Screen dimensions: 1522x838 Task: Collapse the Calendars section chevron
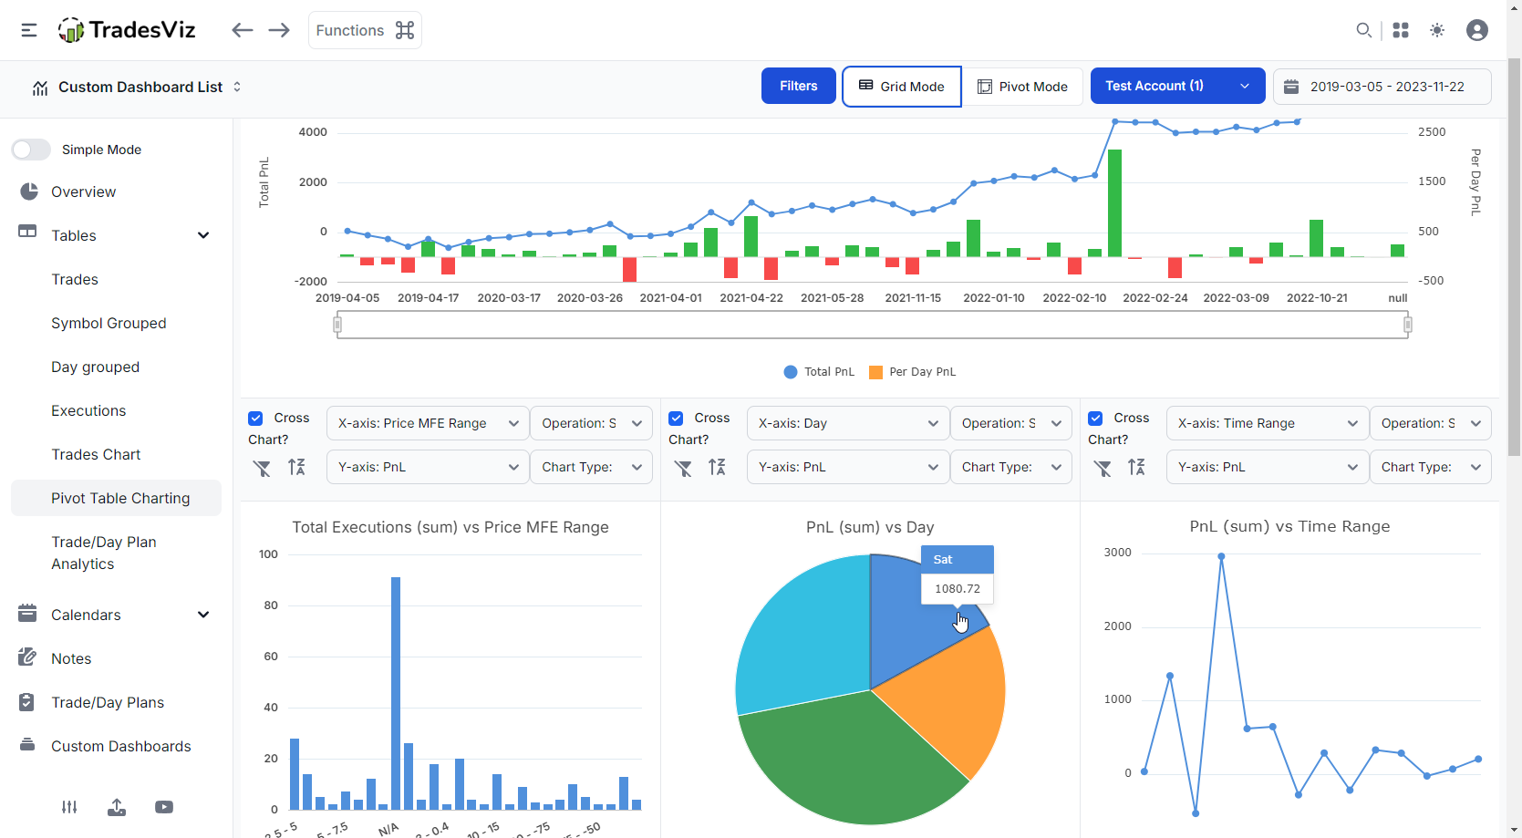[203, 615]
